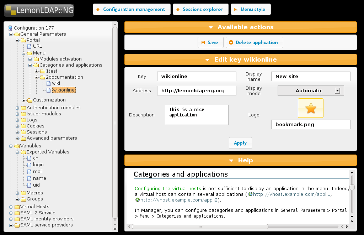
Task: Click the Logs folder icon
Action: click(23, 120)
